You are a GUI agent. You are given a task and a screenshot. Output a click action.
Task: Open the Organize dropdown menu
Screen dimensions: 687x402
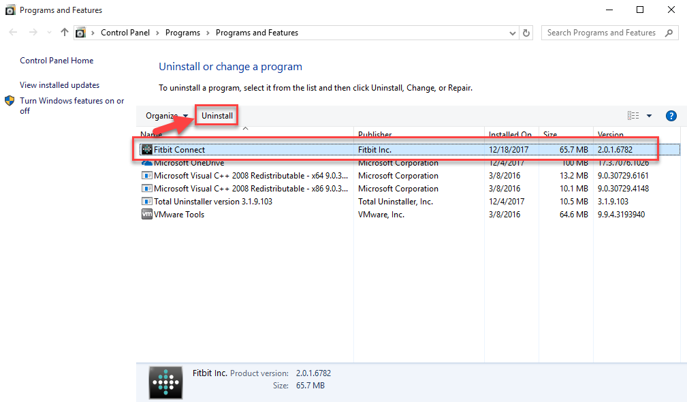pyautogui.click(x=167, y=116)
